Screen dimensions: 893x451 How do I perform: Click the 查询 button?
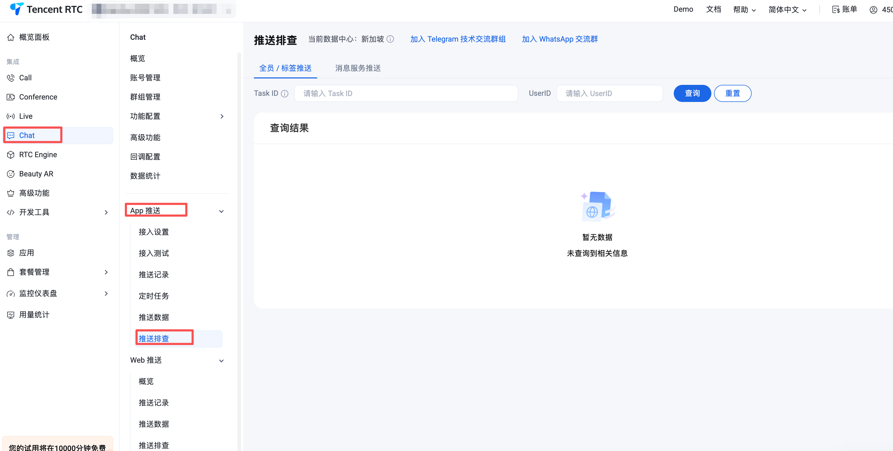(x=692, y=93)
